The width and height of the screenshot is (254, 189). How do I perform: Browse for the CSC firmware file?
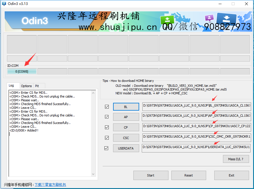pos(126,138)
